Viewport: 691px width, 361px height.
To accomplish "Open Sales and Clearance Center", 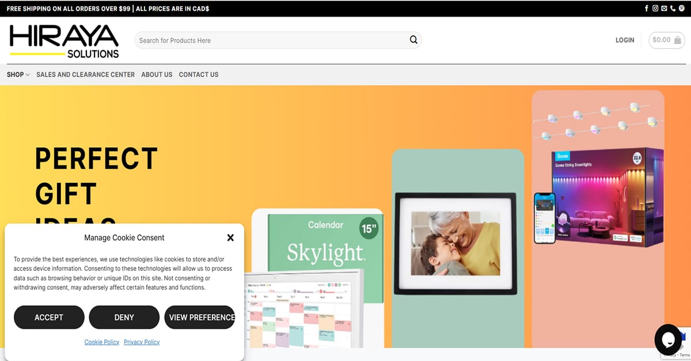I will 85,75.
